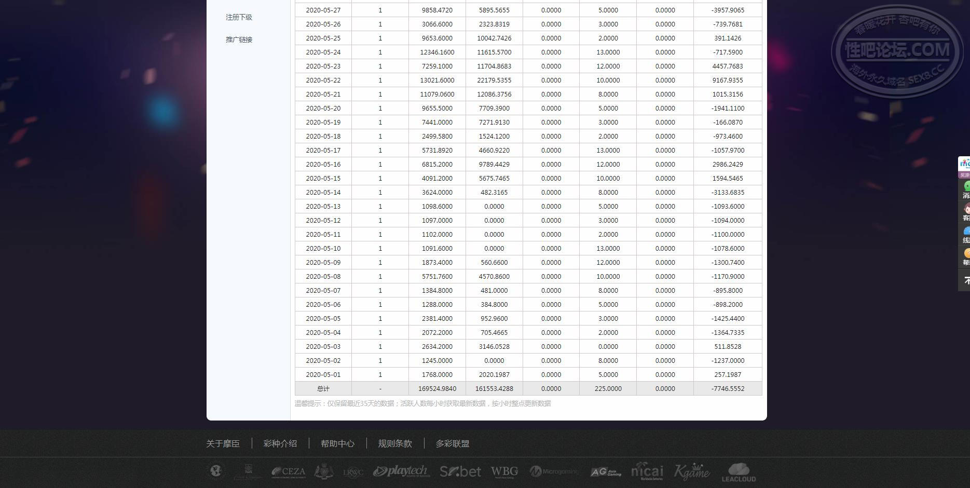This screenshot has width=970, height=488.
Task: Click the value 2986.2429
Action: 728,164
